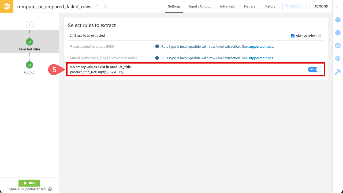The height and width of the screenshot is (193, 343).
Task: Open the info details sidebar icon
Action: (x=338, y=33)
